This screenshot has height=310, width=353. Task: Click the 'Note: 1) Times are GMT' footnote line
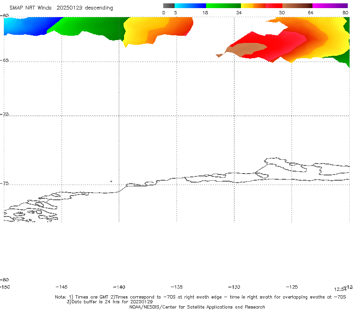[200, 297]
